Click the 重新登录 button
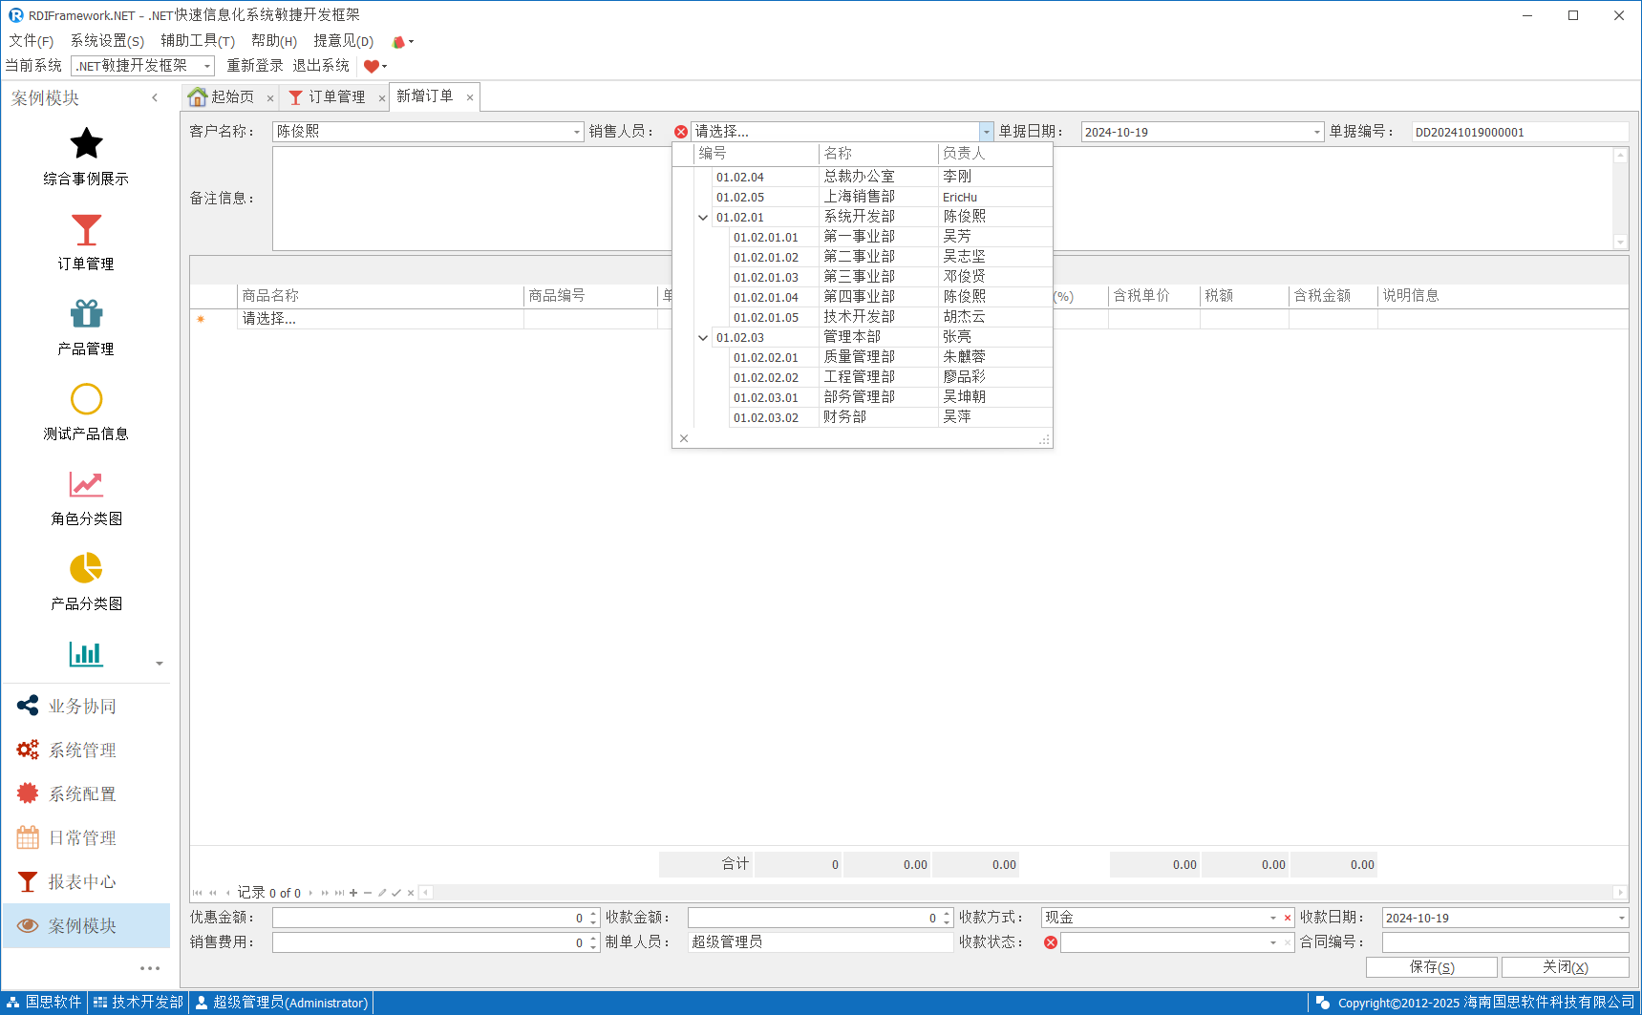The height and width of the screenshot is (1015, 1642). [254, 66]
